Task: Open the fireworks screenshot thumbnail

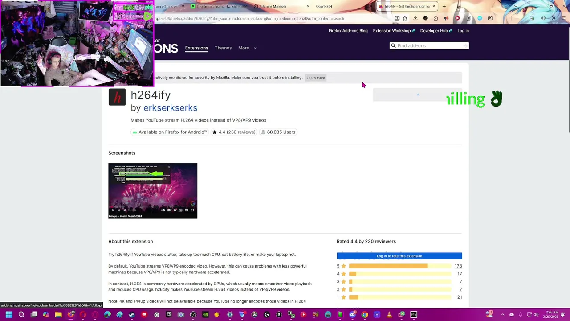Action: [x=153, y=191]
